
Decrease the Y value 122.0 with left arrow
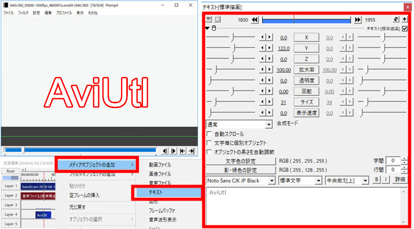262,48
